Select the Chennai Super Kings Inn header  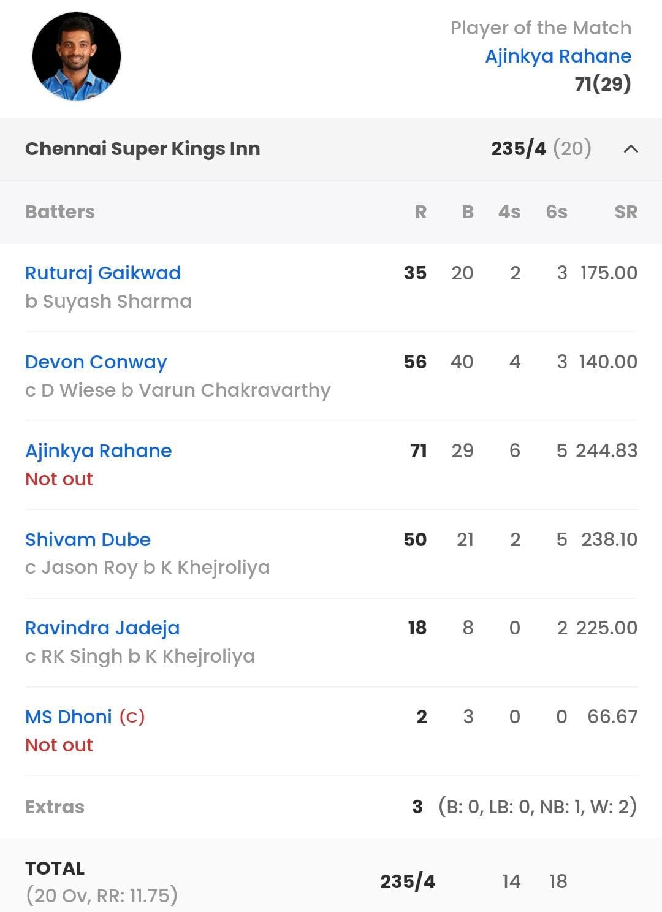point(142,148)
